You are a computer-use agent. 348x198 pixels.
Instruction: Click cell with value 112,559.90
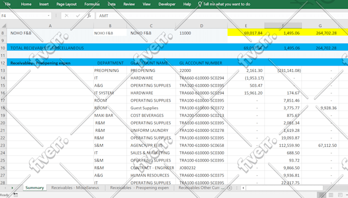283,145
